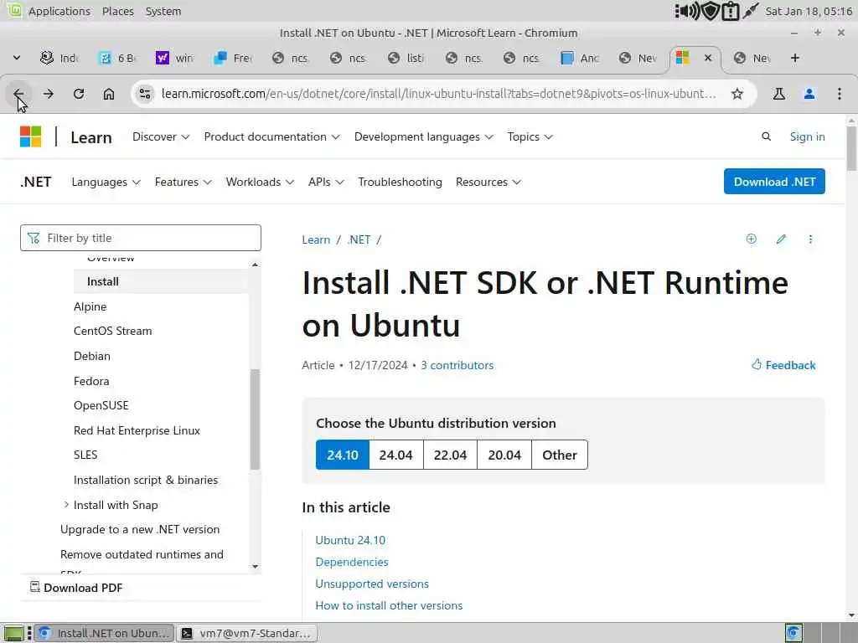Add to collection with the plus-circle icon
Image resolution: width=858 pixels, height=643 pixels.
coord(752,239)
